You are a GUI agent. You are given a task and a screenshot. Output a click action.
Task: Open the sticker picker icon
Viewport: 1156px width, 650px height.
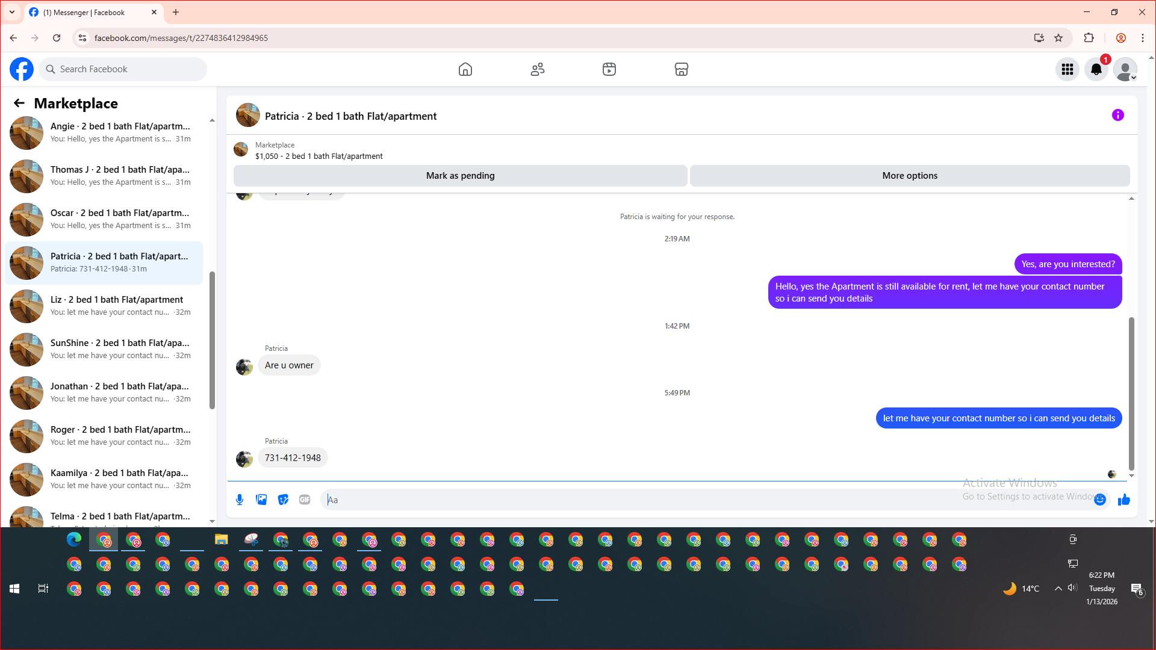pyautogui.click(x=283, y=500)
